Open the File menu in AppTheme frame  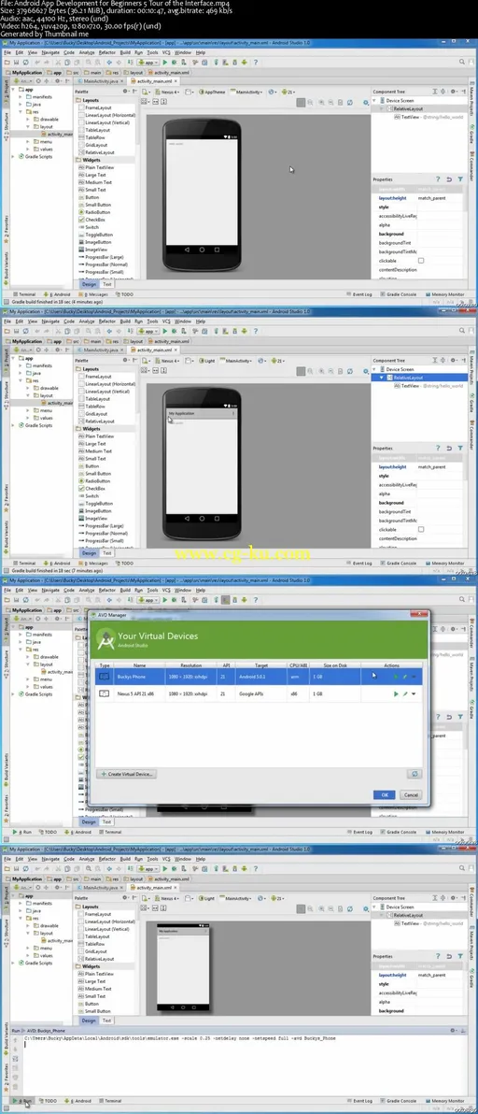(7, 51)
